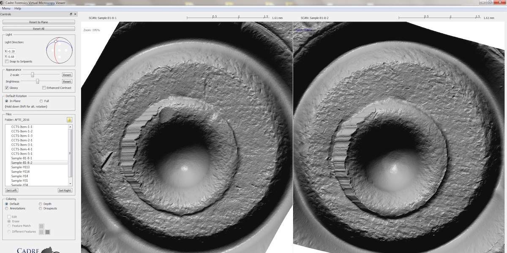Click the Set Right button
This screenshot has height=253, width=507.
tap(65, 191)
